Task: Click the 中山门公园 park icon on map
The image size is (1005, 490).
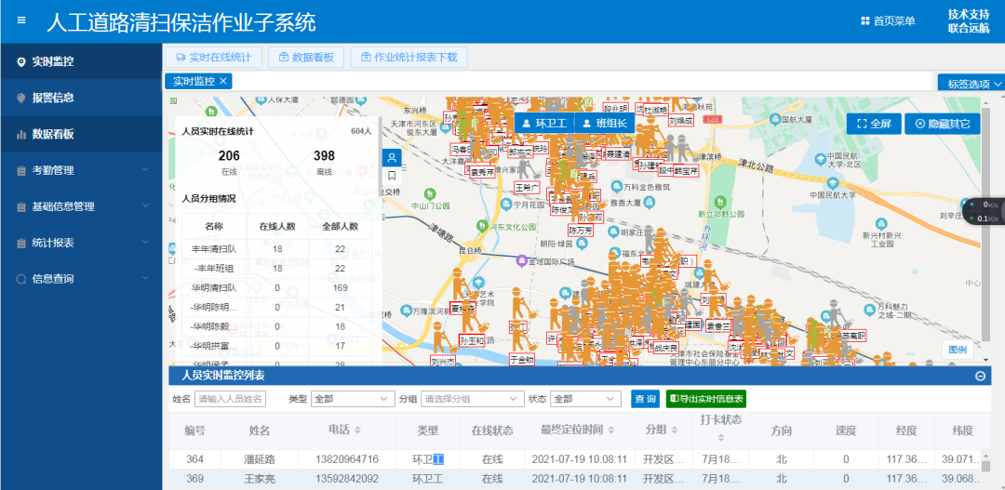Action: click(x=432, y=192)
